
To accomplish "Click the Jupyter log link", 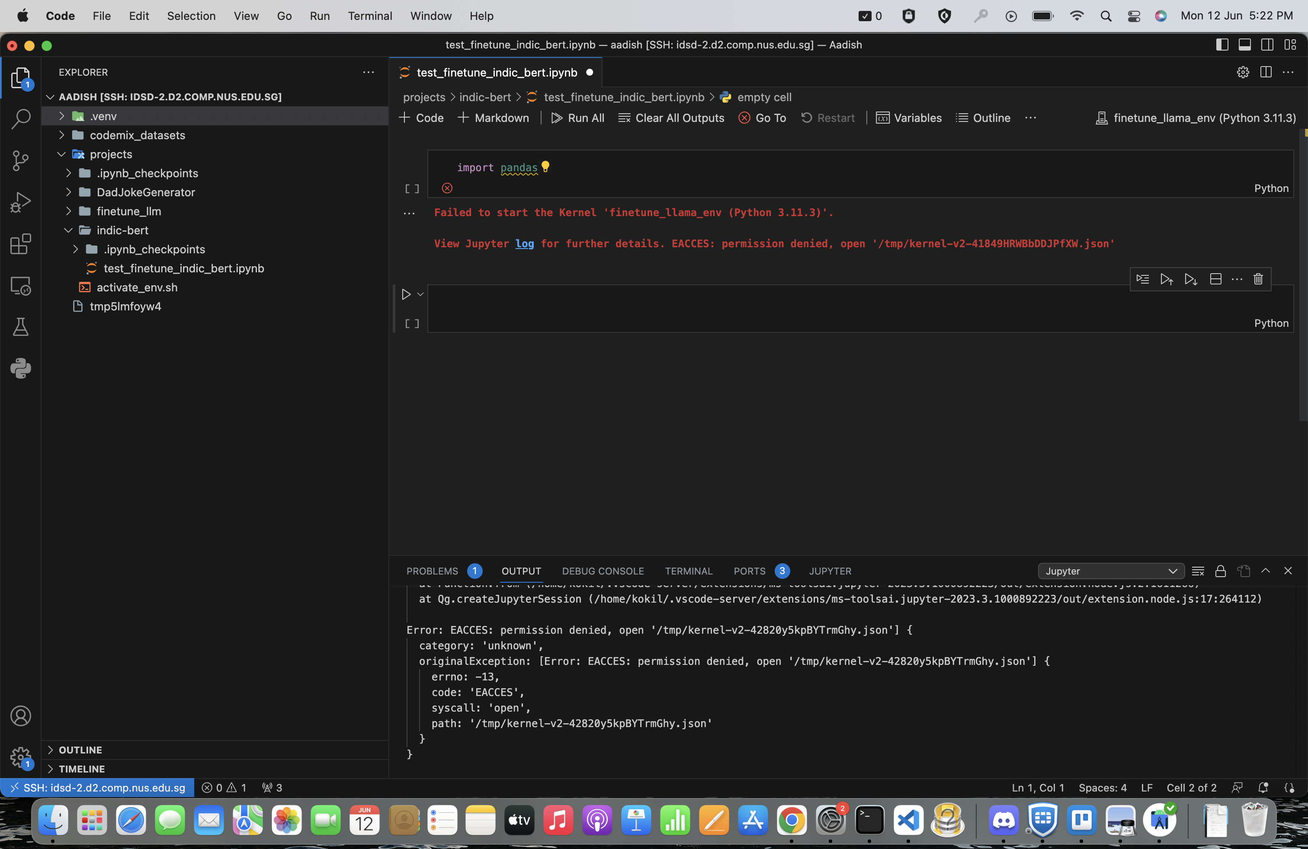I will coord(523,244).
